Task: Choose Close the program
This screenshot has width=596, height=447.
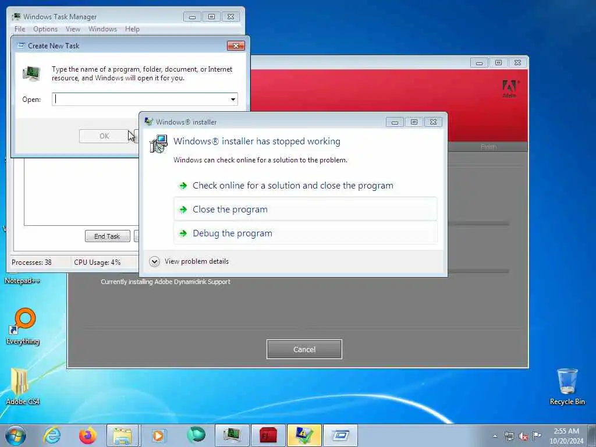Action: pos(305,209)
